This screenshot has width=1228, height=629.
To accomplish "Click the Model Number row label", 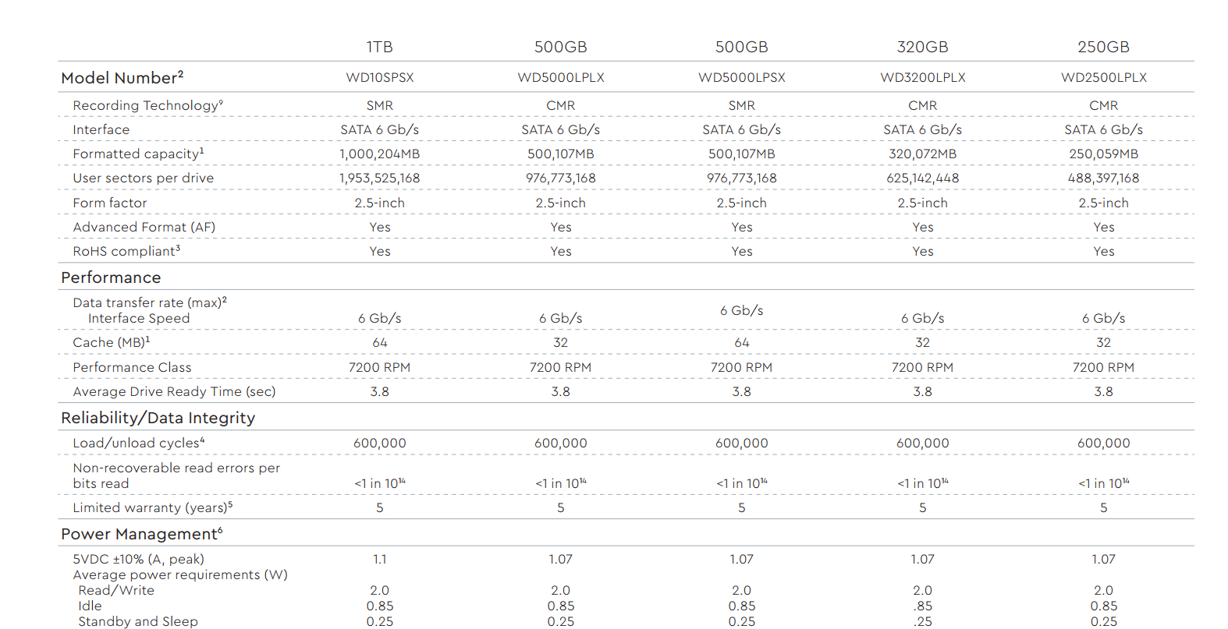I will pos(122,77).
